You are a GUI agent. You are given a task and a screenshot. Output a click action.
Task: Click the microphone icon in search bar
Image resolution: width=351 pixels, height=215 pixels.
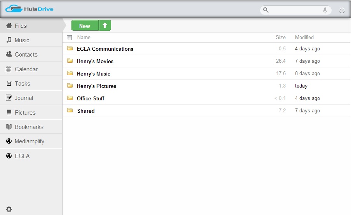click(x=325, y=10)
